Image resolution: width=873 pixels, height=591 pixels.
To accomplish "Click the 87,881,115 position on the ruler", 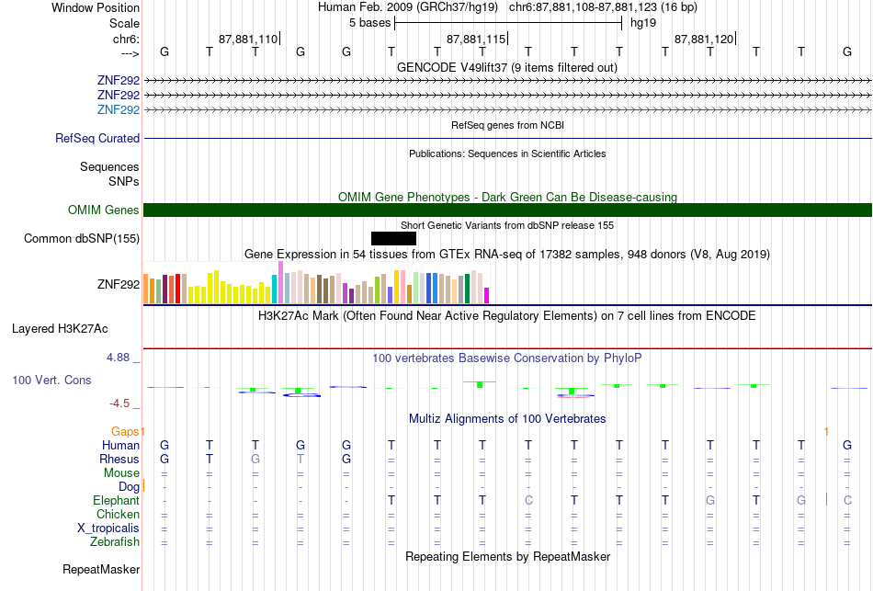I will pyautogui.click(x=476, y=39).
